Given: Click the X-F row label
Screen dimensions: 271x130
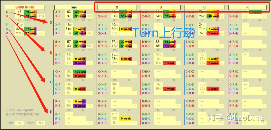Looking at the screenshot, I should 58,25.
